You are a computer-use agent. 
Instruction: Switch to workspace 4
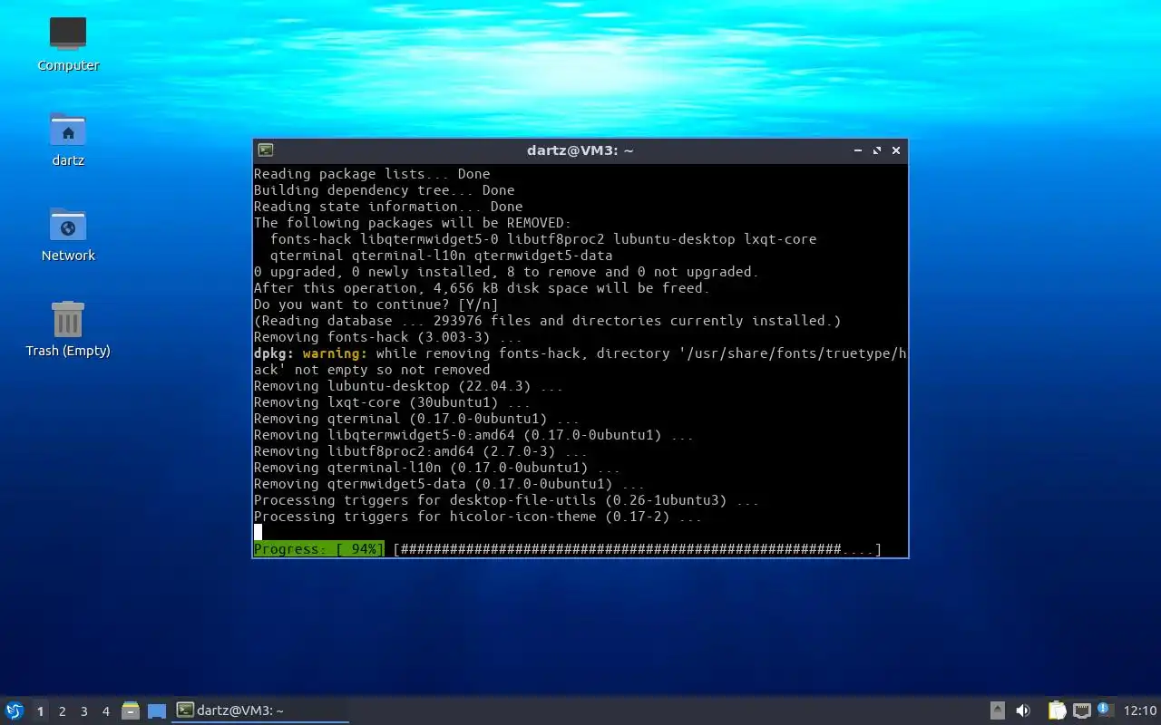click(105, 711)
